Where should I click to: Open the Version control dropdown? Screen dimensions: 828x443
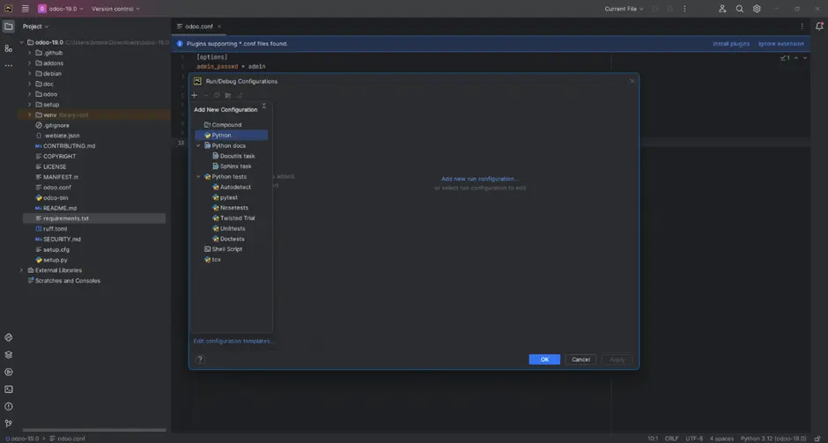click(115, 9)
